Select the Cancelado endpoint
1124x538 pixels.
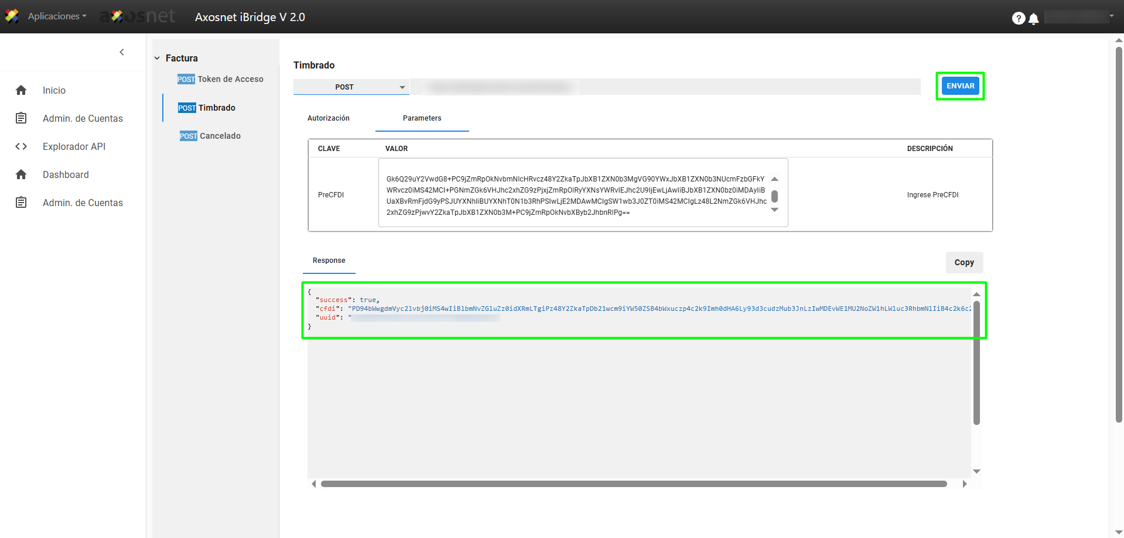[220, 136]
